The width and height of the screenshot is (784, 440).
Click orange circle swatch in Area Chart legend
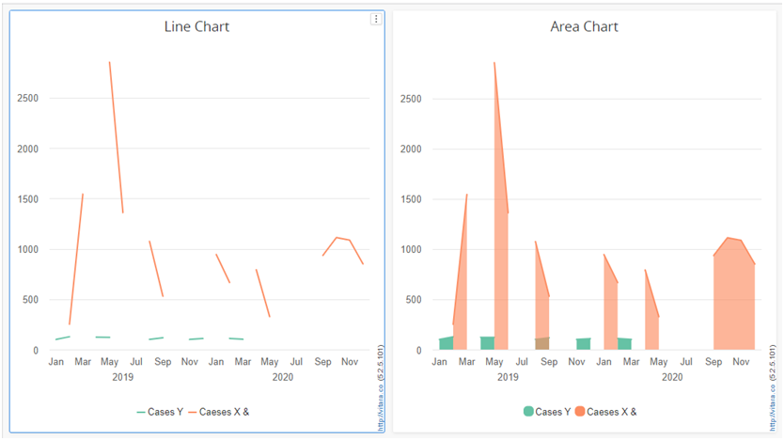point(580,411)
